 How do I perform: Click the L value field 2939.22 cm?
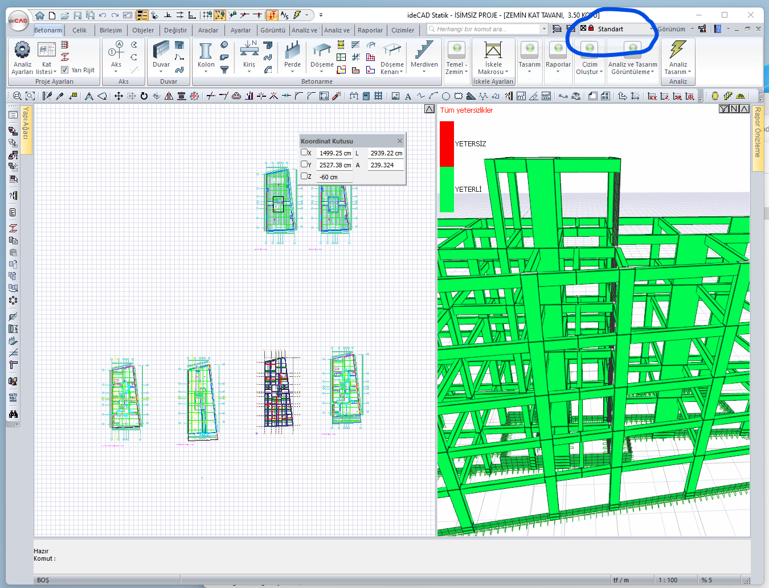tap(386, 153)
